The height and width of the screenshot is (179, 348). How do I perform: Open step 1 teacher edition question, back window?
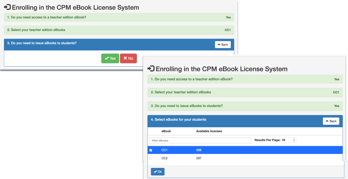point(119,17)
